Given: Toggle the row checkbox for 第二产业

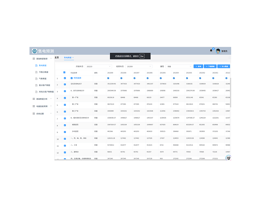Looking at the screenshot, I should [65, 105].
